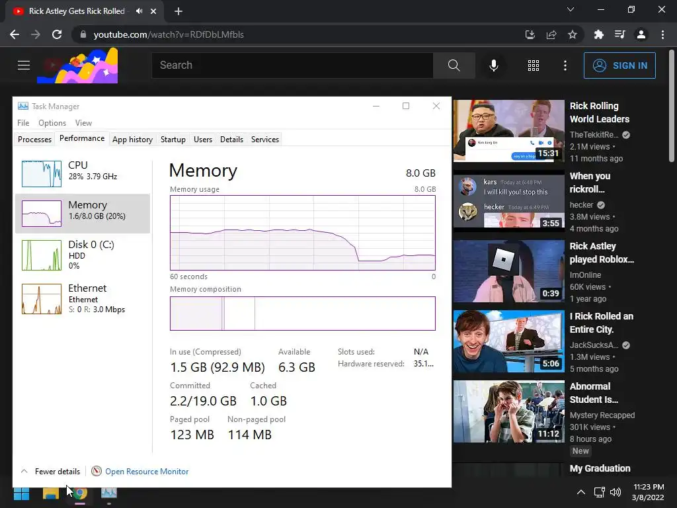Open the View menu in Task Manager
The image size is (677, 508).
pos(83,123)
